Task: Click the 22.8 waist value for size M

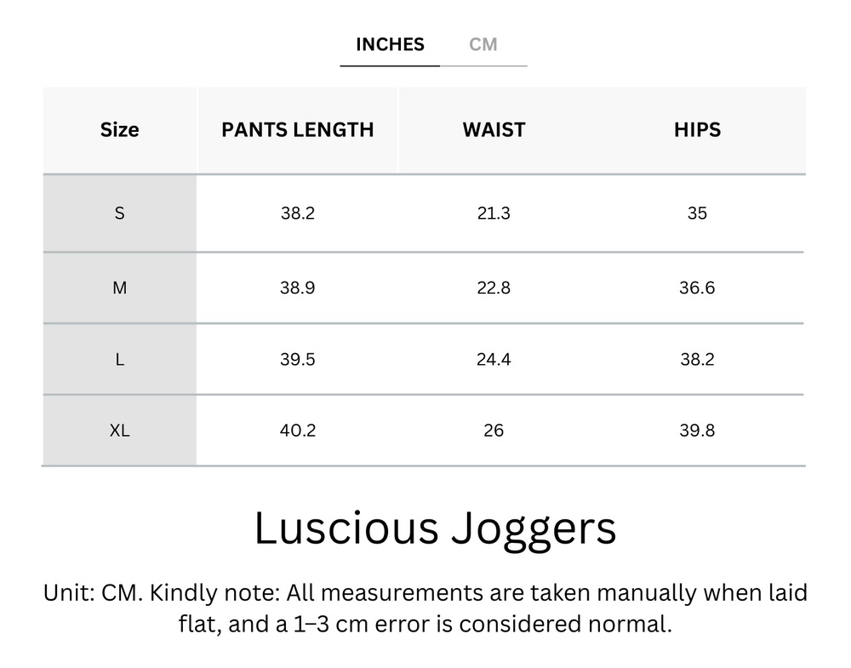Action: coord(494,288)
